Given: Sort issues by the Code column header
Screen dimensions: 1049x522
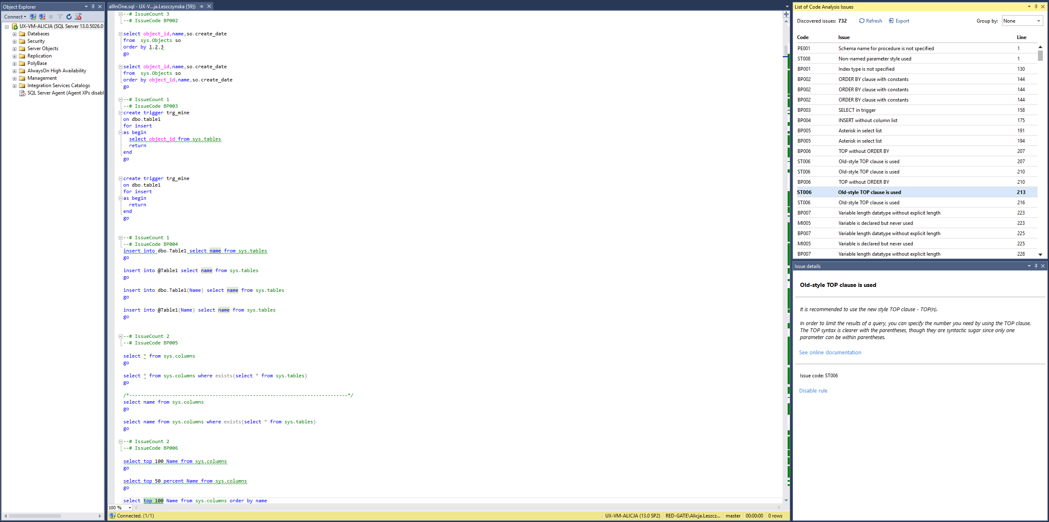Looking at the screenshot, I should (803, 37).
